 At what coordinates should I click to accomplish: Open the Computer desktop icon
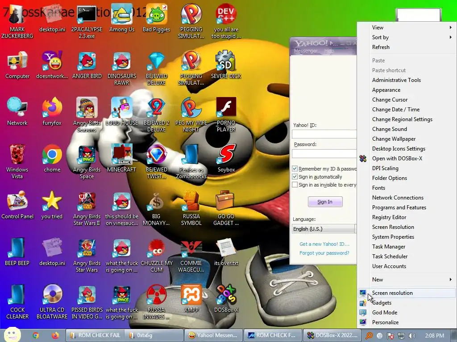point(17,65)
